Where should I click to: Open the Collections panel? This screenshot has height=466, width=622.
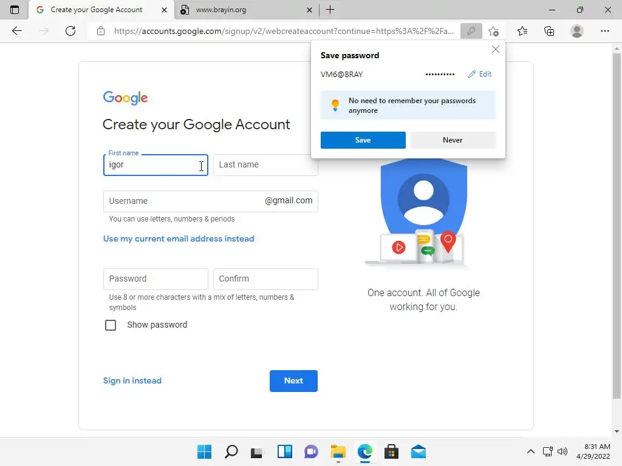549,31
